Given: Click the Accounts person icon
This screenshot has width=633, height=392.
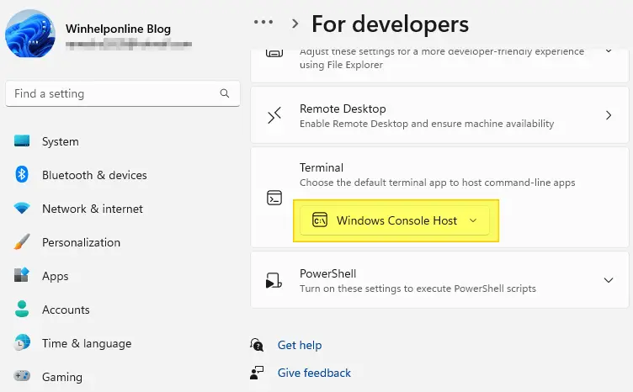Looking at the screenshot, I should coord(22,309).
